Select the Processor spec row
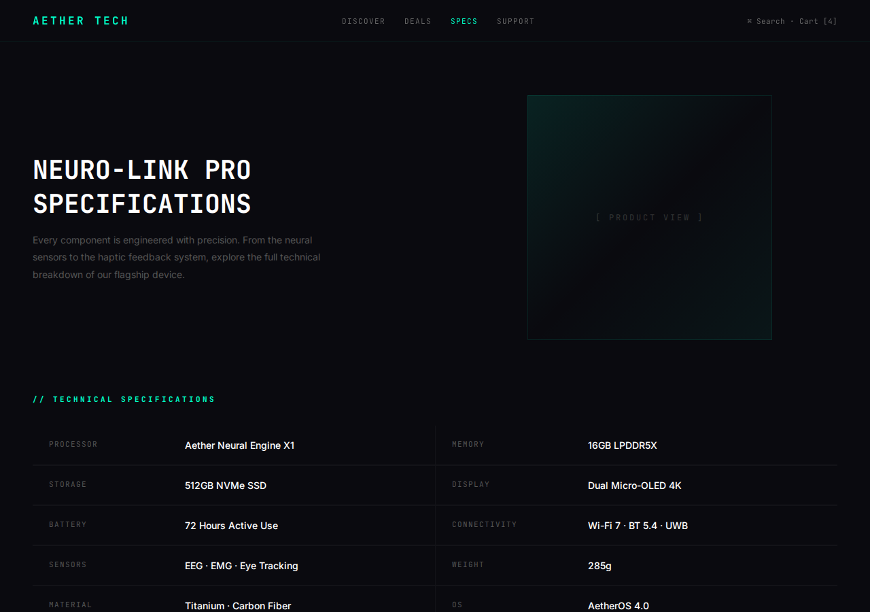The image size is (870, 612). 234,445
